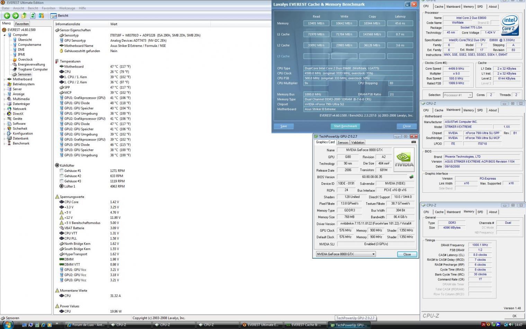Switch to GPU-Z Sensors tab
Image resolution: width=526 pixels, height=329 pixels.
tap(343, 142)
